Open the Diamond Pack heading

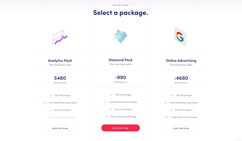pos(120,60)
